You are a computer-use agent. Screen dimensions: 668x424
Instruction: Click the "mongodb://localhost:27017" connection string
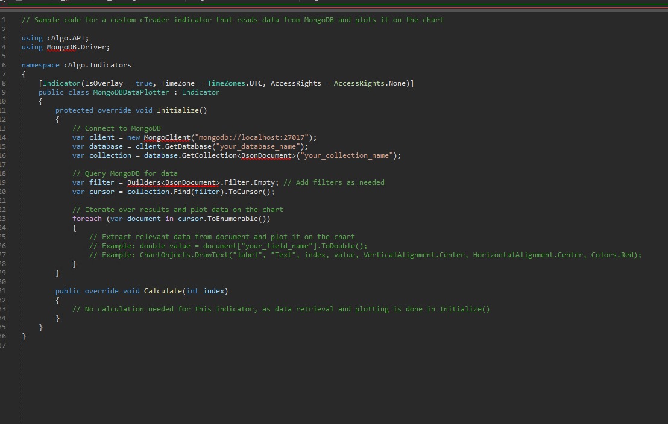252,137
